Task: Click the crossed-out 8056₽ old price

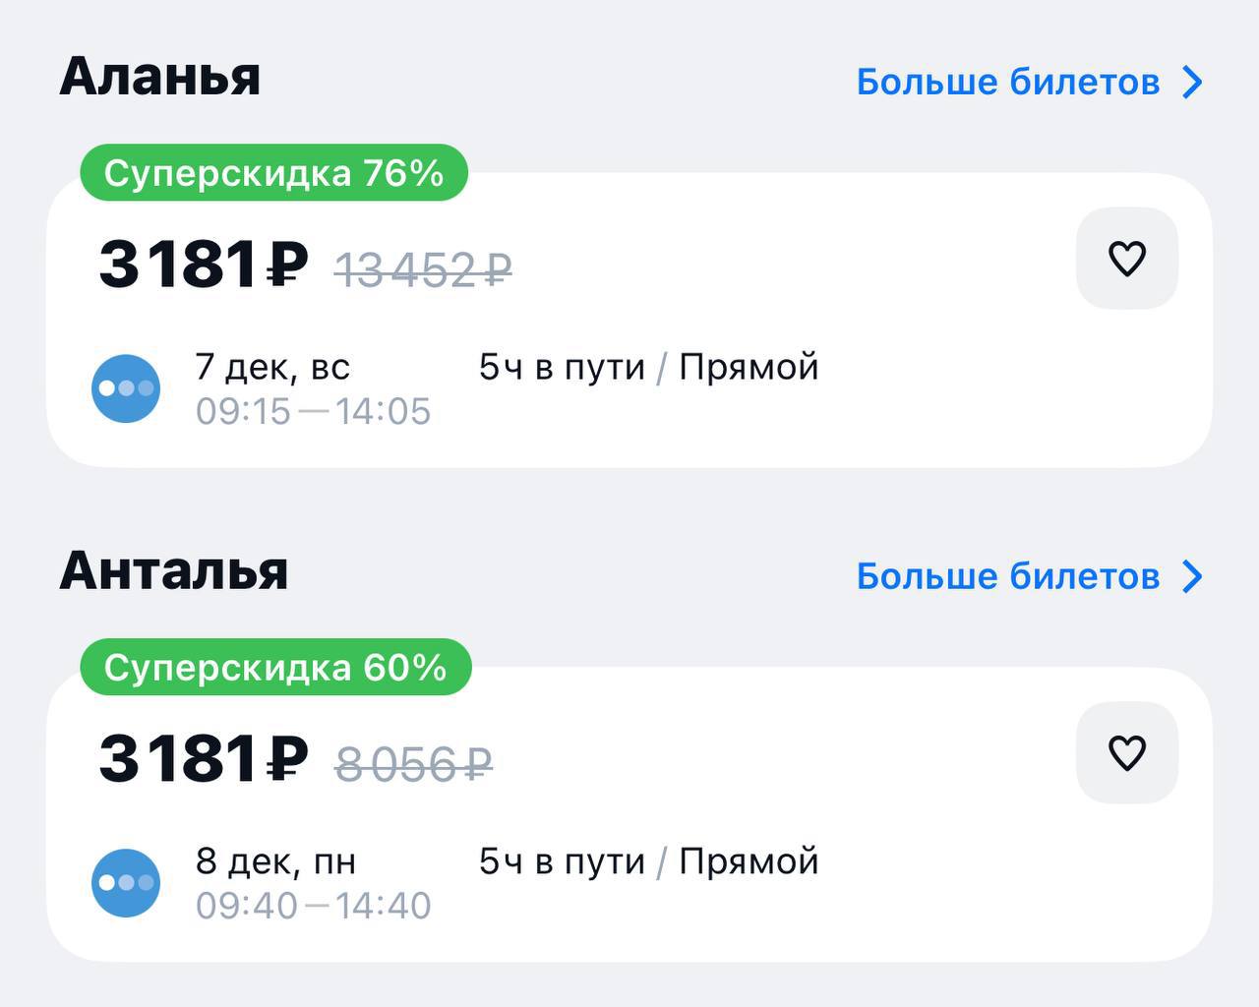Action: (x=413, y=764)
